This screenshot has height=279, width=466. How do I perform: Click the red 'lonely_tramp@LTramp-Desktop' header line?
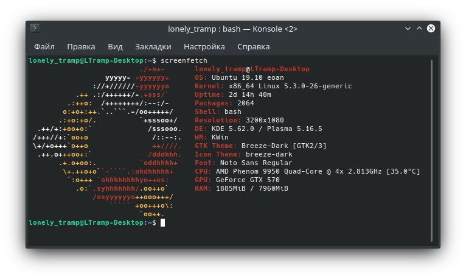coord(252,69)
